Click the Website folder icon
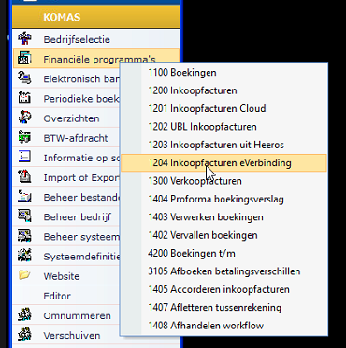This screenshot has height=348, width=346. coord(24,275)
